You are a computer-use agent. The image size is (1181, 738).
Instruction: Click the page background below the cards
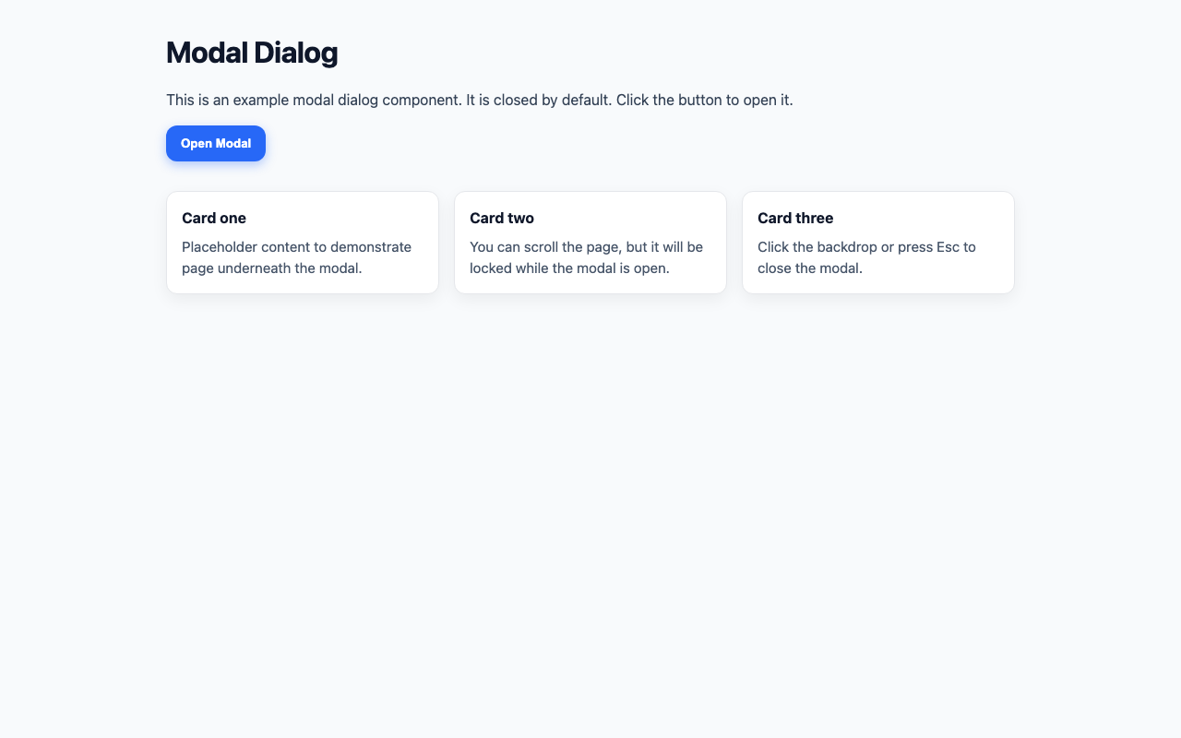coord(590,461)
